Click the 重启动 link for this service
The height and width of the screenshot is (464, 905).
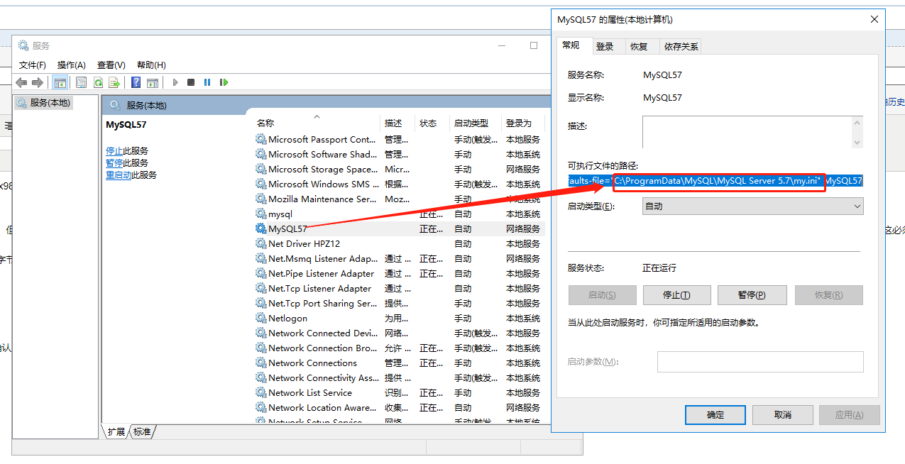coord(119,175)
